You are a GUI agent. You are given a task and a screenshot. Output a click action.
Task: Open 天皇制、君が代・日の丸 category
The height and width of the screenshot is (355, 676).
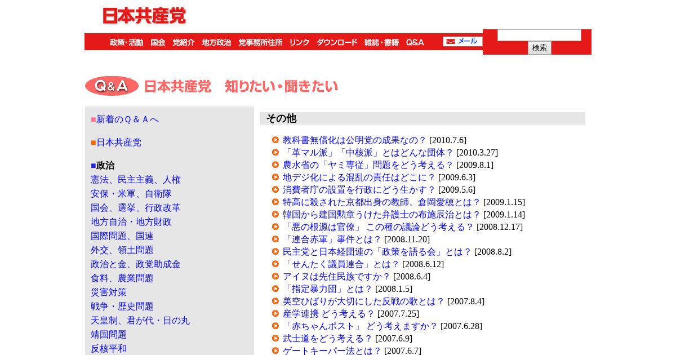(x=140, y=321)
